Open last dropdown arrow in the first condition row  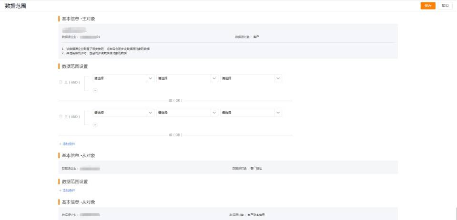click(278, 78)
